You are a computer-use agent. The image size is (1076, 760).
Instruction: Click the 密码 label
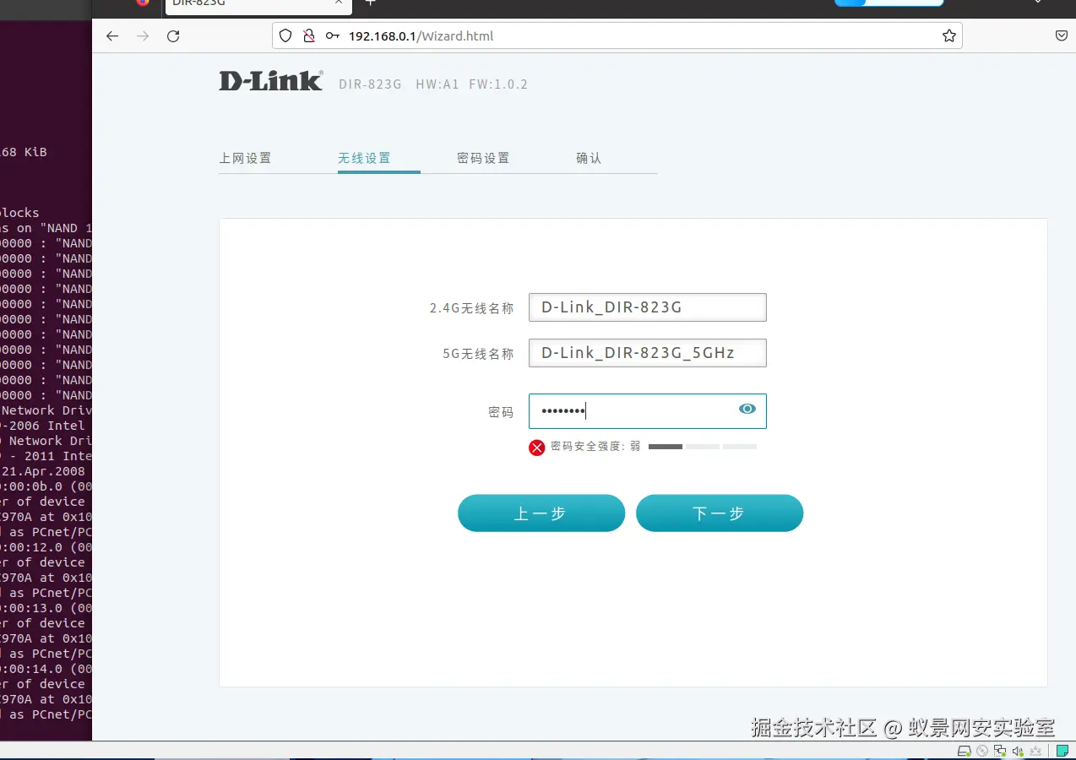501,412
